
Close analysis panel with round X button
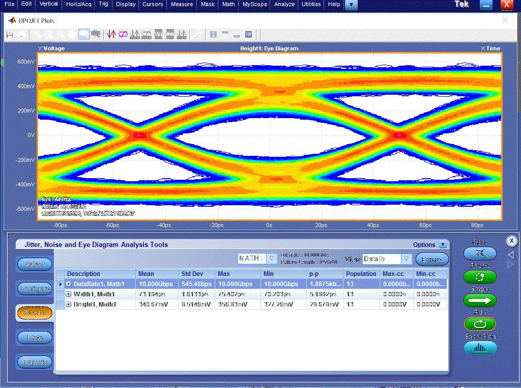click(x=512, y=241)
